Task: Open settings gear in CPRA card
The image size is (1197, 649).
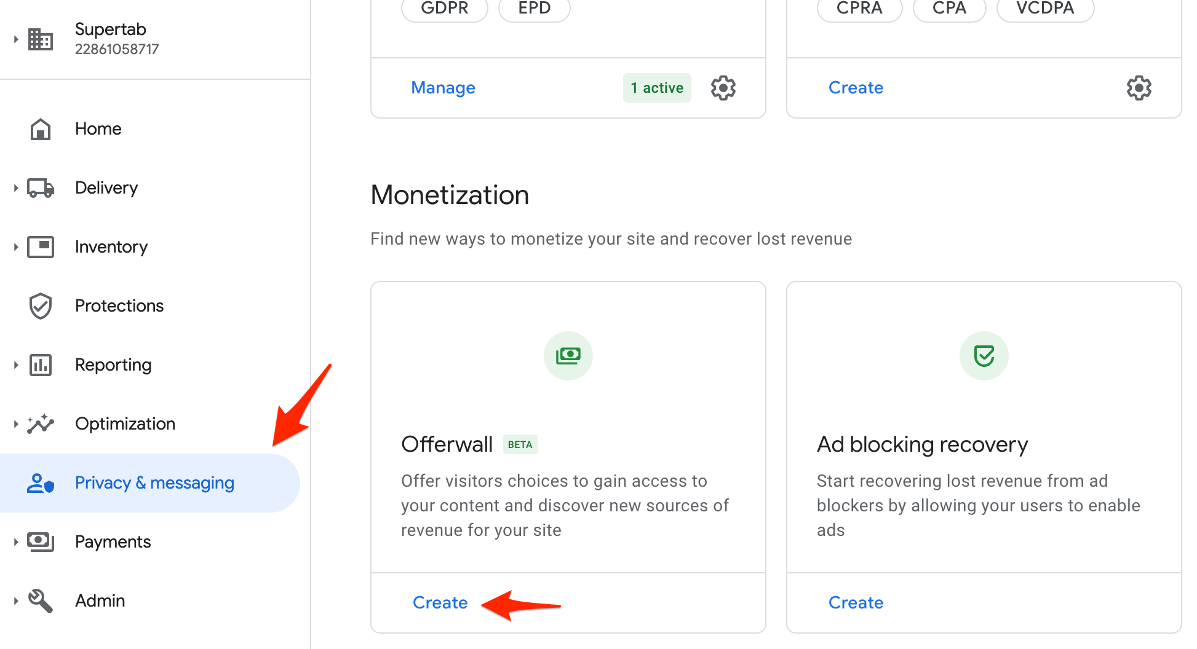Action: tap(1139, 88)
